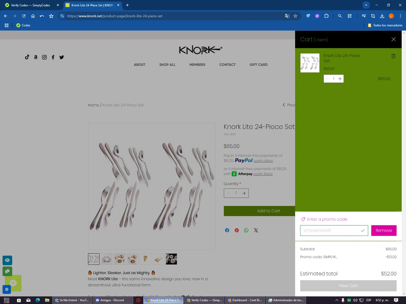The width and height of the screenshot is (406, 304).
Task: Open browser three-dot menu
Action: click(x=400, y=16)
